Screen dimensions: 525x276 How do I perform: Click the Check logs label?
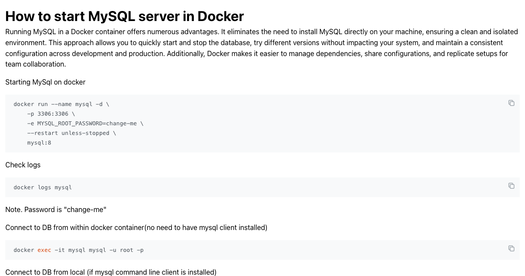(23, 165)
